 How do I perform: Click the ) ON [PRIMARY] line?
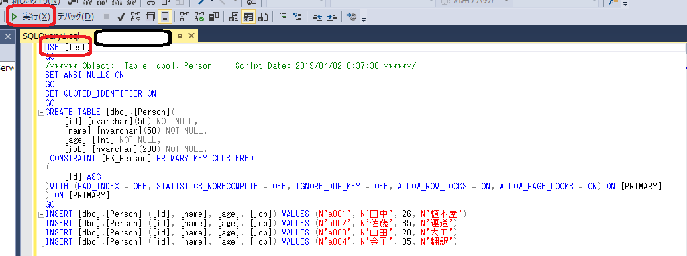pyautogui.click(x=78, y=195)
